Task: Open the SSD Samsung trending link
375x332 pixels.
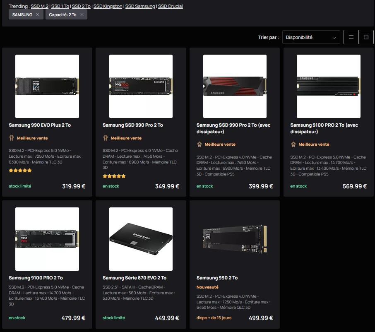Action: (x=140, y=6)
